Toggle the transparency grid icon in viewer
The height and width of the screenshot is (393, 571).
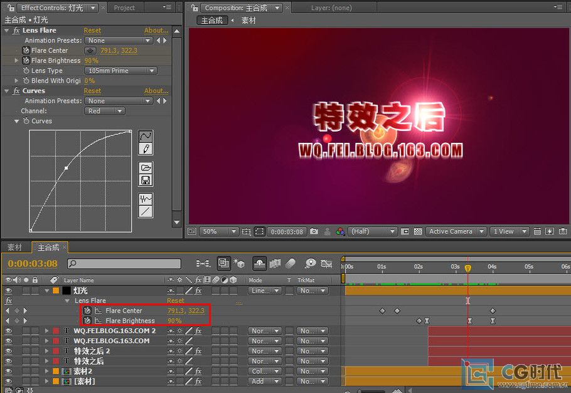[x=418, y=231]
